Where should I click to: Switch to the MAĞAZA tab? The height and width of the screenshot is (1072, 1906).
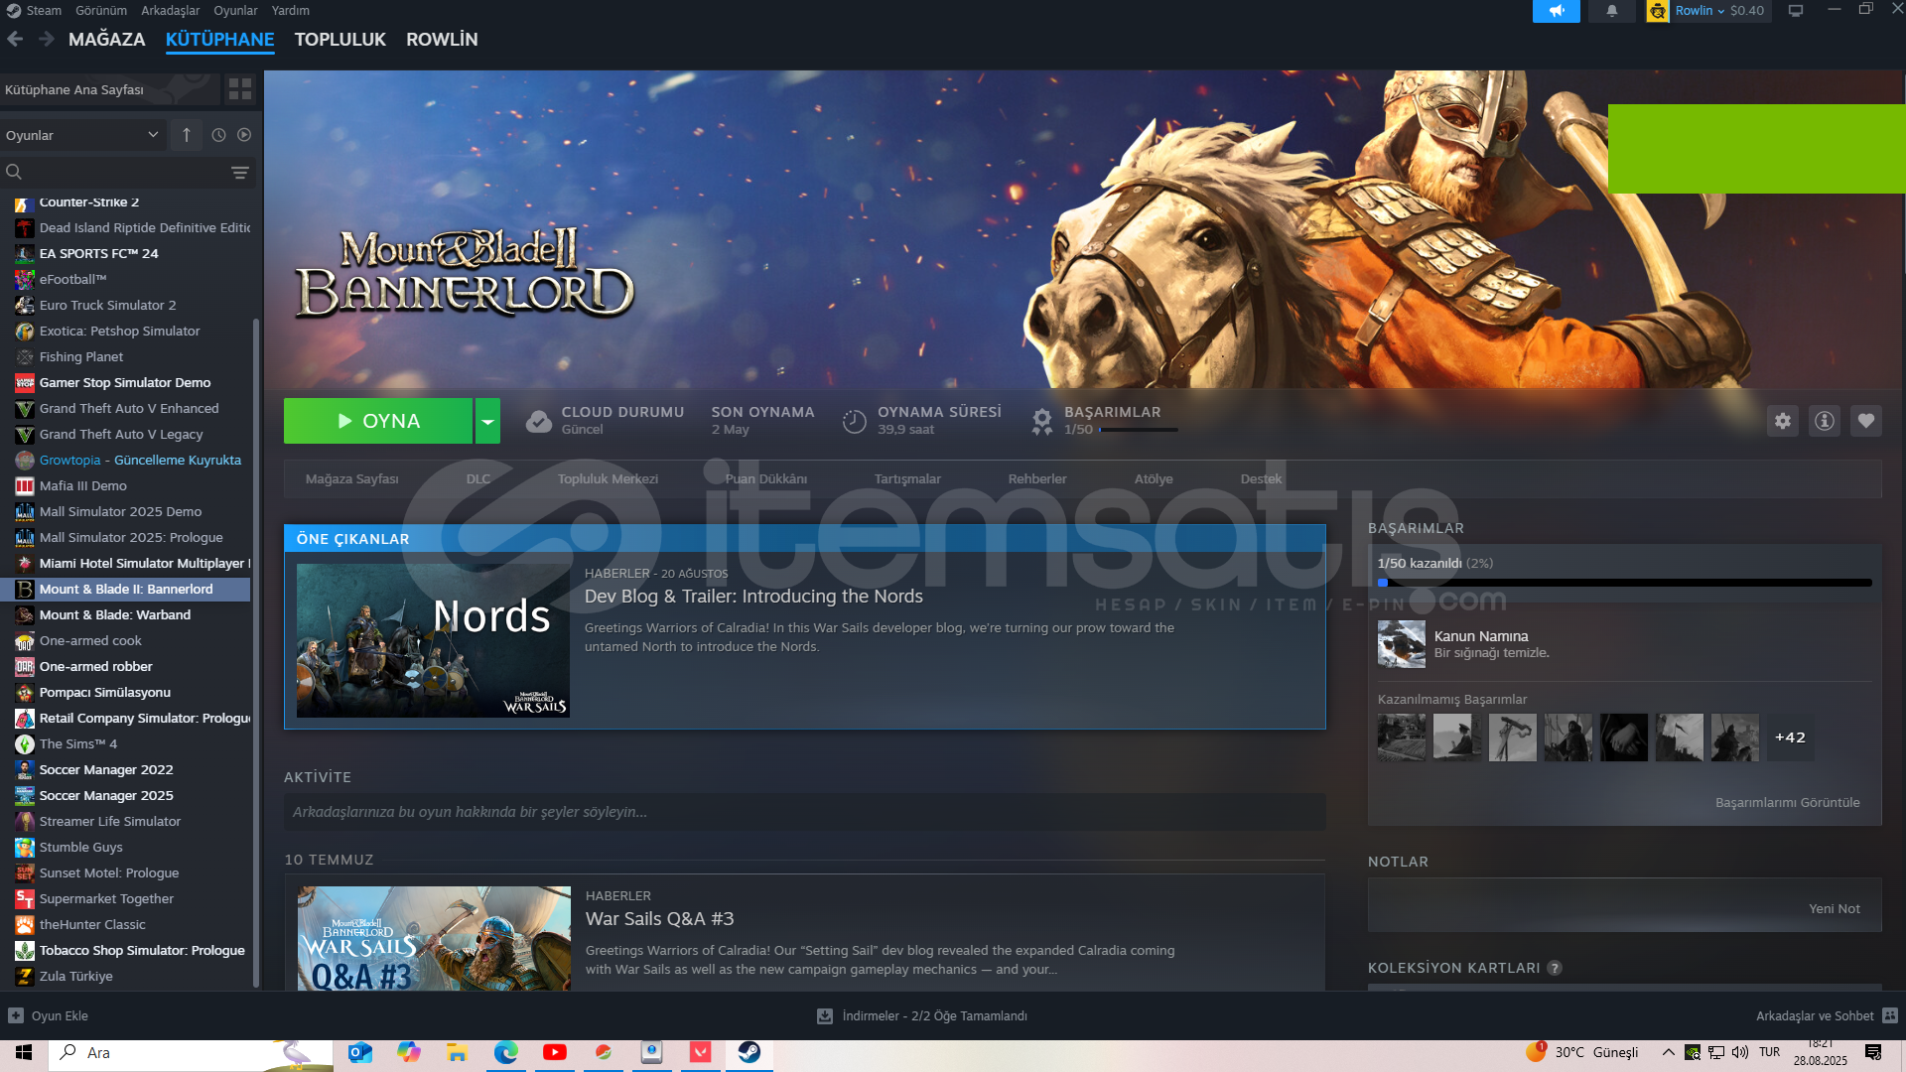[106, 40]
